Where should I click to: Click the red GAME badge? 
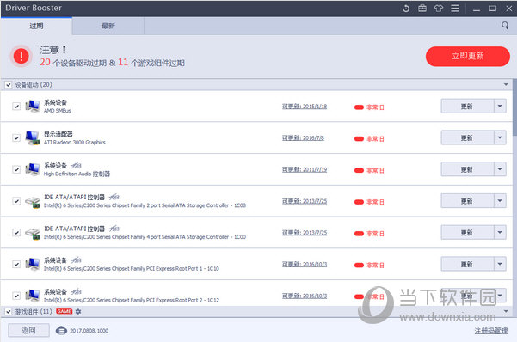tap(64, 311)
